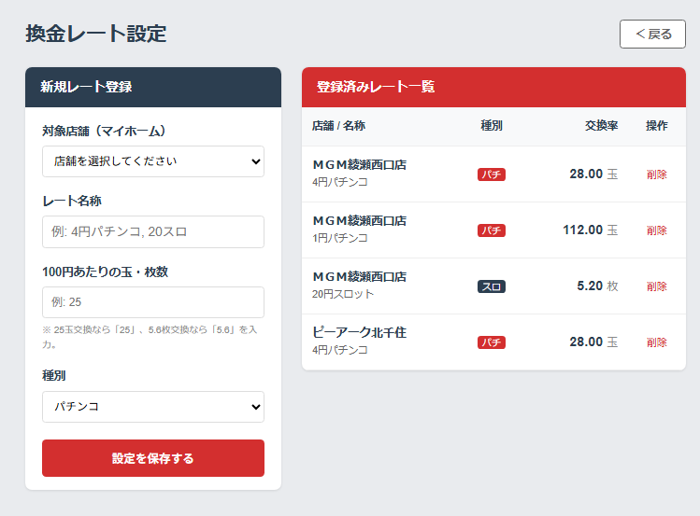The width and height of the screenshot is (700, 516).
Task: Delete the 20円スロット rate entry
Action: (656, 286)
